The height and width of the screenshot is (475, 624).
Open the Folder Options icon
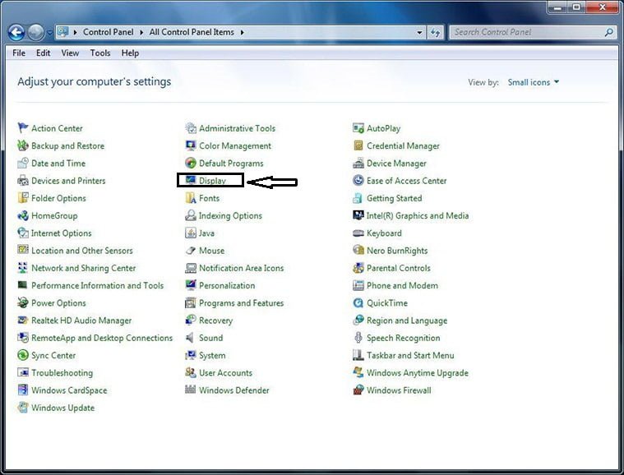23,198
